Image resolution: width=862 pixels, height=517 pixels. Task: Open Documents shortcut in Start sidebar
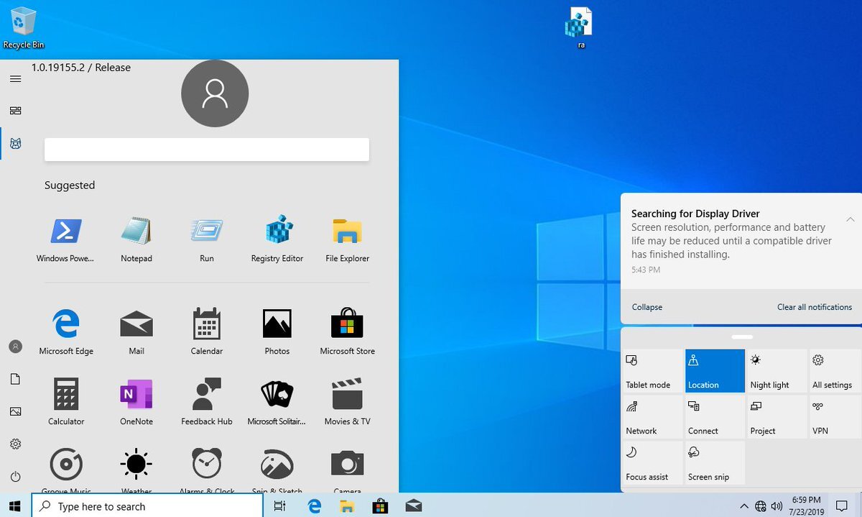point(15,379)
